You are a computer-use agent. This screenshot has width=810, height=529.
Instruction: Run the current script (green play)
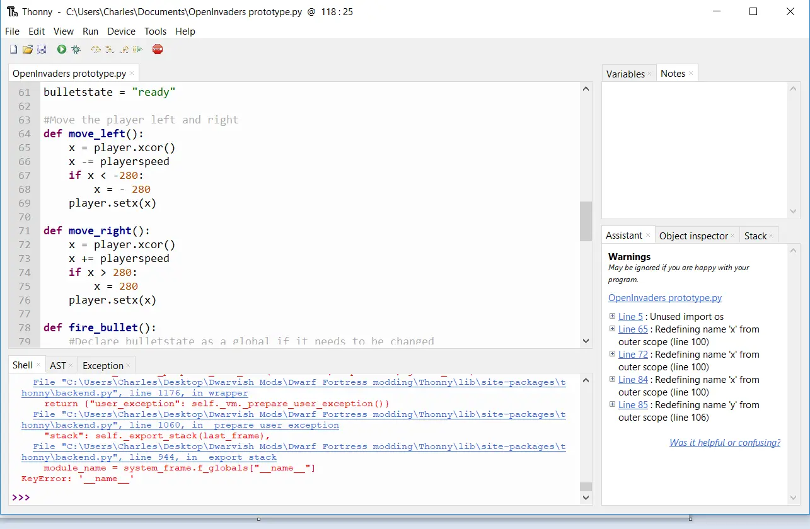pos(62,49)
